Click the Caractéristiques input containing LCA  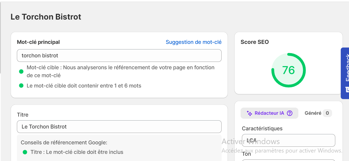tap(289, 140)
